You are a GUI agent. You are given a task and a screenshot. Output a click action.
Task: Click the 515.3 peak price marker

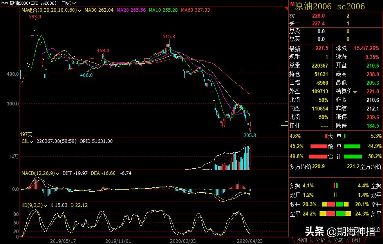pos(169,37)
